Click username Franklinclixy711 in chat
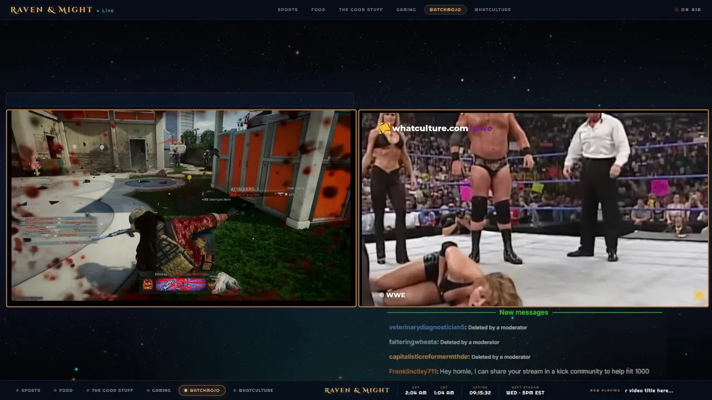The image size is (712, 400). (x=413, y=372)
